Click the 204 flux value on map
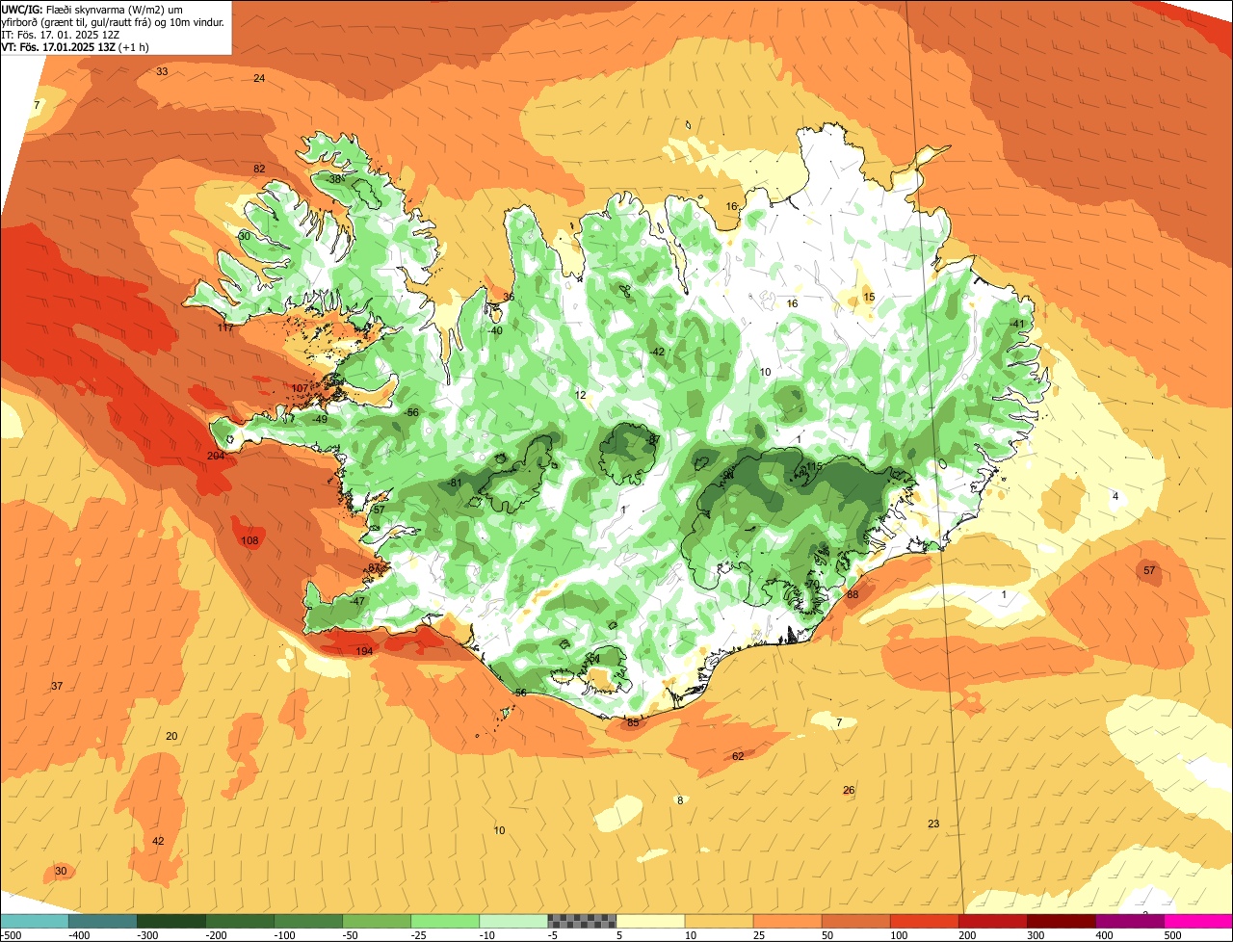 tap(216, 456)
